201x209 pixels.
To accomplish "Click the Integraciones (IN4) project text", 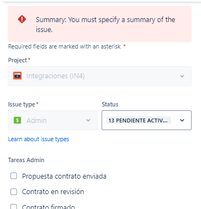I will click(55, 76).
